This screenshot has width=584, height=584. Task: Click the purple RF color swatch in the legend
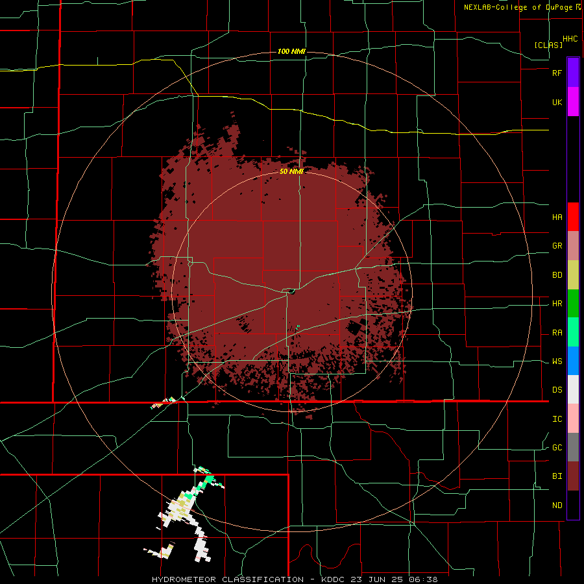573,73
